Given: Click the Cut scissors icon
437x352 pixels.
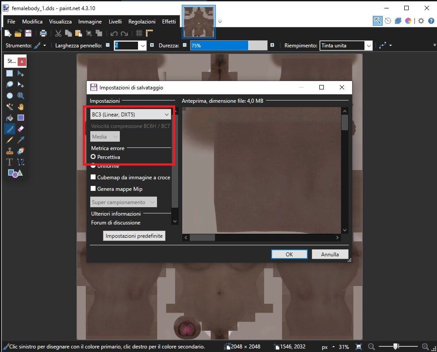Looking at the screenshot, I should 58,34.
